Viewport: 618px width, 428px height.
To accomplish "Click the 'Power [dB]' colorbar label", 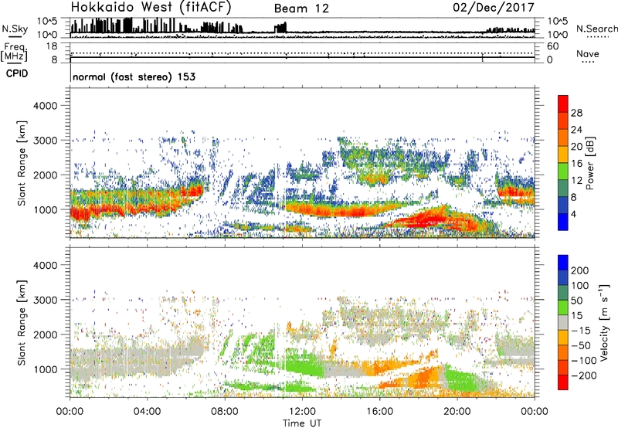I will (x=590, y=163).
